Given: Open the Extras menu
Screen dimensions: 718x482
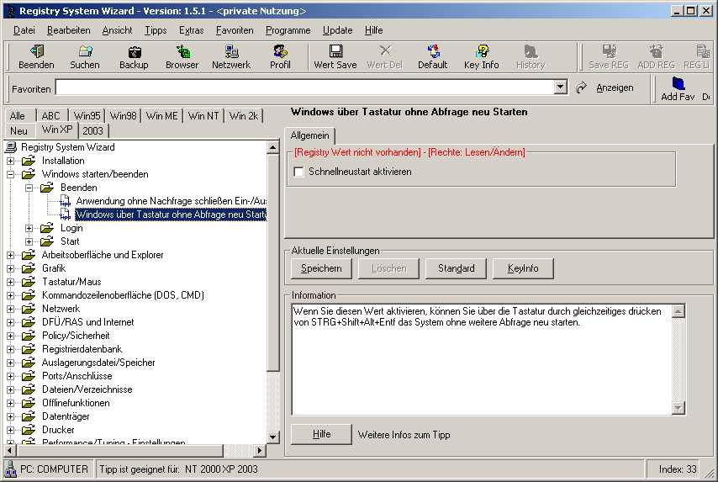Looking at the screenshot, I should pos(191,30).
